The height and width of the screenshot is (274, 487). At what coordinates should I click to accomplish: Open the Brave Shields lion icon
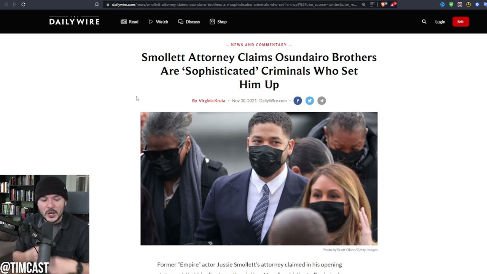[x=384, y=5]
